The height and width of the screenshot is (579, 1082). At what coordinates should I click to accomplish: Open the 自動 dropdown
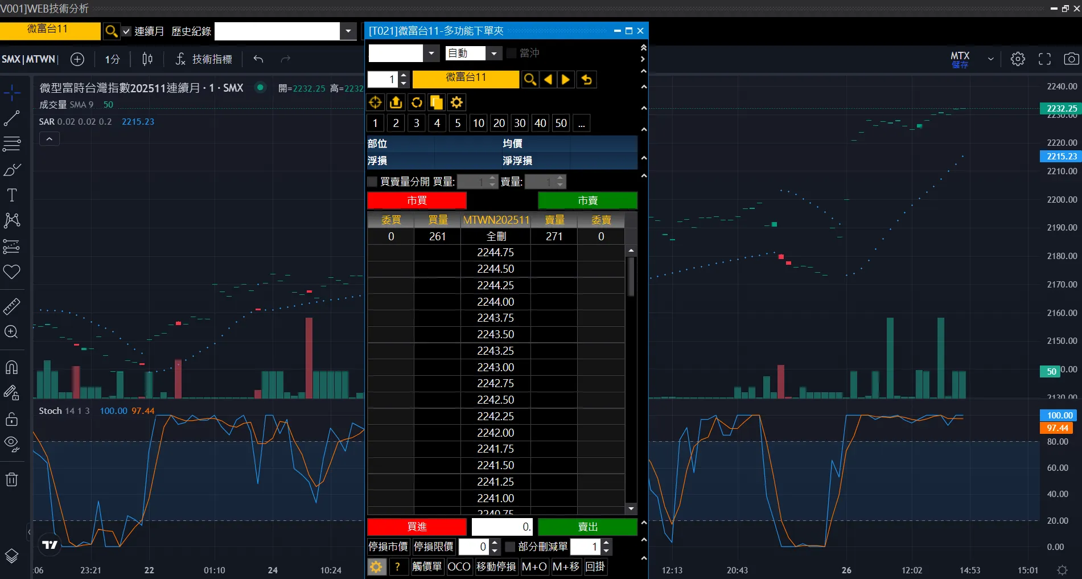click(494, 54)
